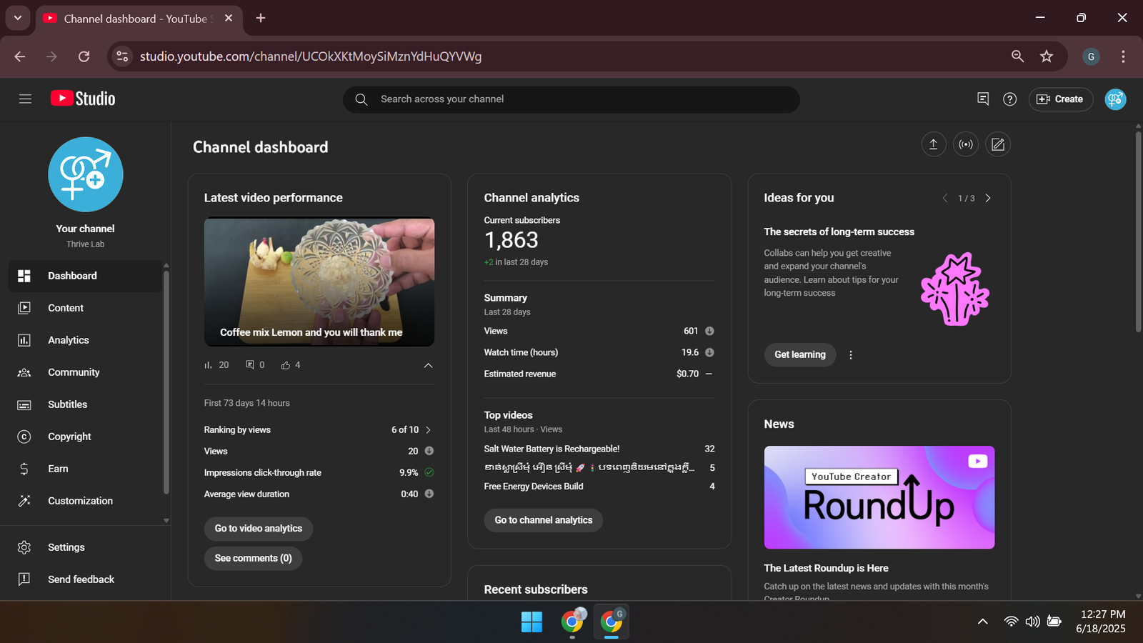Click See comments (0) button
Screen dimensions: 1143x643
254,558
